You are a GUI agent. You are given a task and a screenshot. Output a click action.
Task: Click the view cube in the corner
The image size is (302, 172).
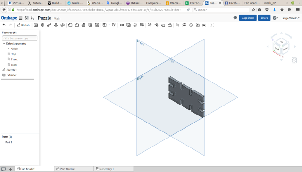(x=281, y=47)
